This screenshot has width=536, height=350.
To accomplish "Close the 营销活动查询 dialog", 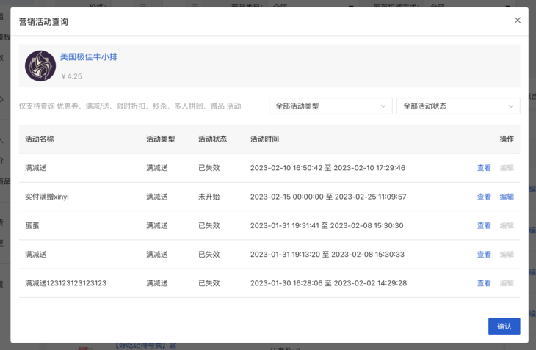I will (518, 21).
